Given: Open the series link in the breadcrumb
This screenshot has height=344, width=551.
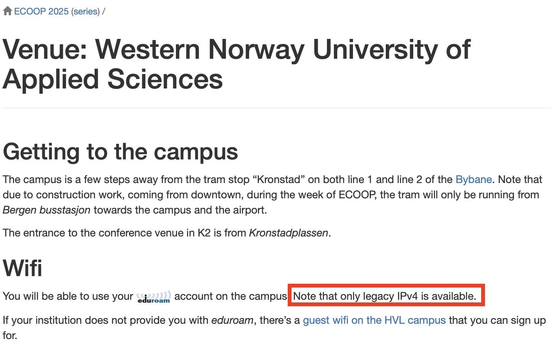Looking at the screenshot, I should click(x=85, y=11).
